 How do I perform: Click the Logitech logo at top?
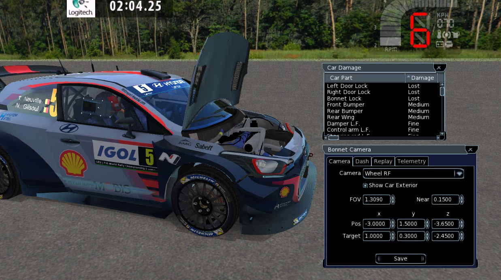point(81,9)
